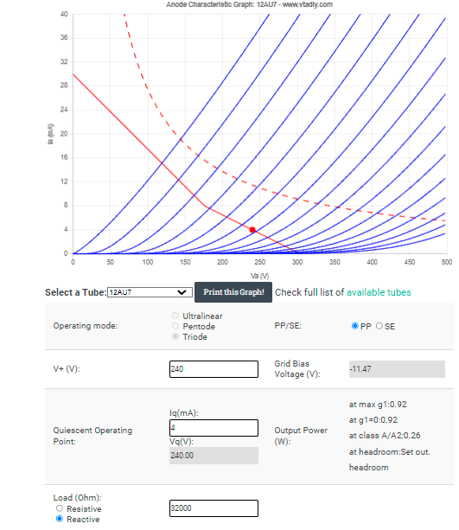459x530 pixels.
Task: Click the V+ (V) input field
Action: [214, 369]
